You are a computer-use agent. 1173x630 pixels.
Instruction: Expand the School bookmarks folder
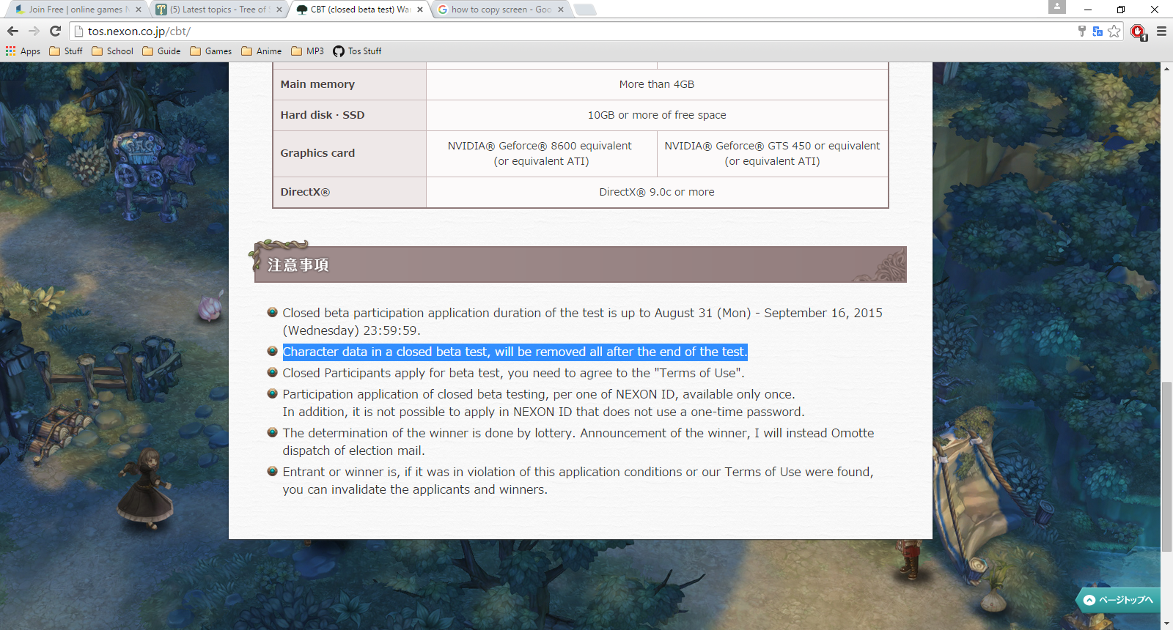tap(112, 51)
